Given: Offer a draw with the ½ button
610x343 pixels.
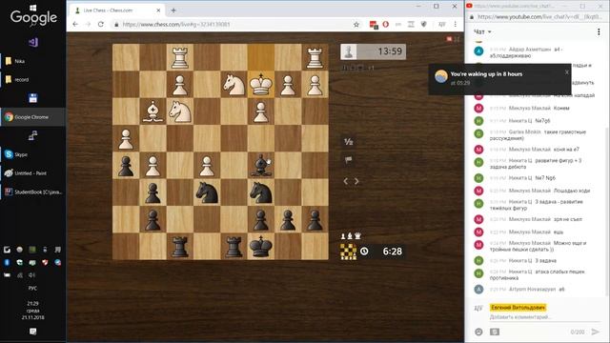Looking at the screenshot, I should 349,142.
